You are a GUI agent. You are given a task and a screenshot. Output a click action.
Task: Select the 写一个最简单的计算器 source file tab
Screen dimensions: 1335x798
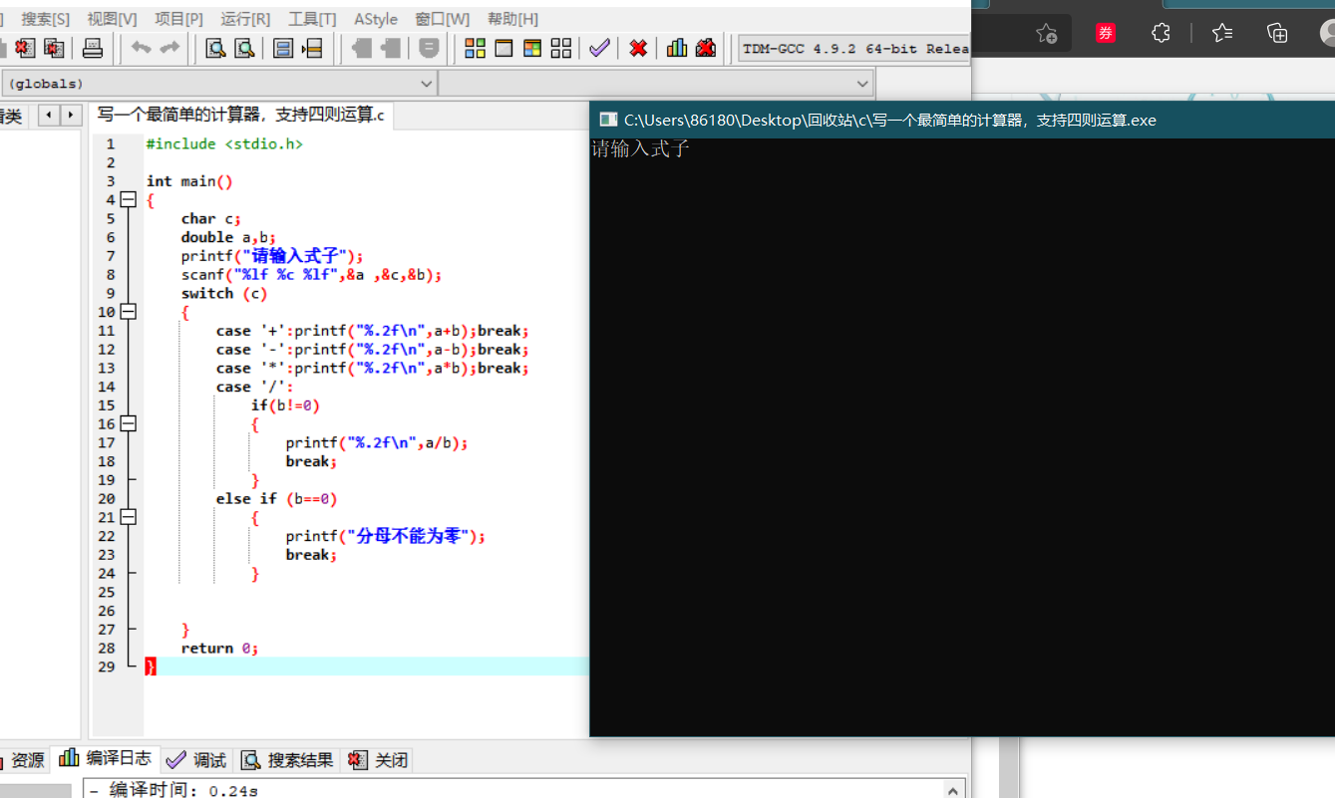[240, 116]
